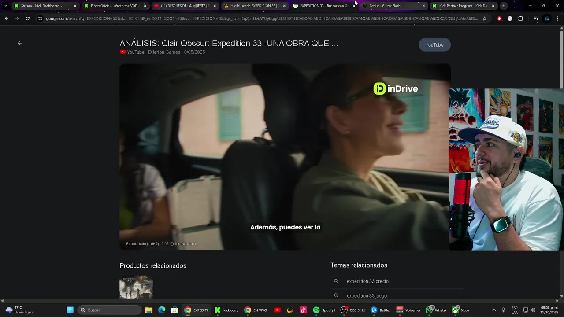
Task: Open Microsoft Store from the taskbar
Action: [x=174, y=310]
